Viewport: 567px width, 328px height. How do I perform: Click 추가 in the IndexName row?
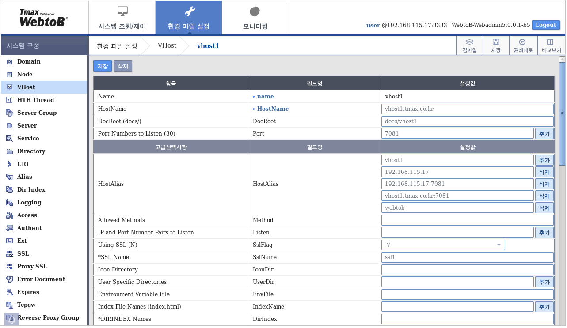pyautogui.click(x=544, y=307)
